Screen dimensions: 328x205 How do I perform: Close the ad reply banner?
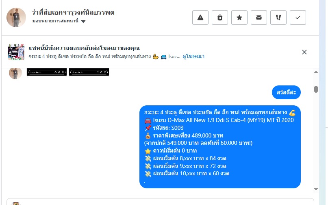point(304,52)
